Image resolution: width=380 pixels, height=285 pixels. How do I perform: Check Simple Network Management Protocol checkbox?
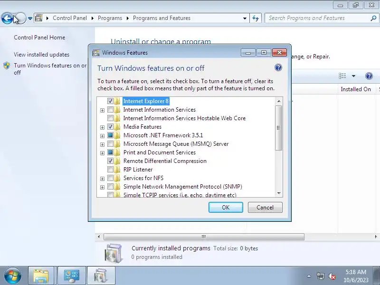[110, 186]
